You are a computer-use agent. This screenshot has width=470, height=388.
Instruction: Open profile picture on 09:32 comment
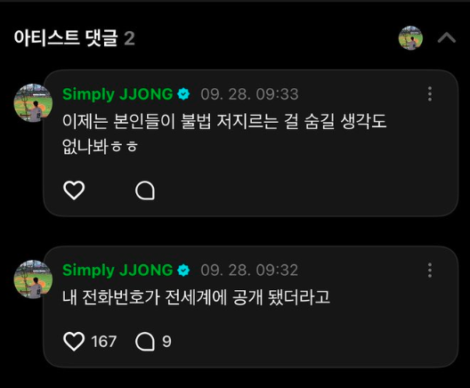33,279
